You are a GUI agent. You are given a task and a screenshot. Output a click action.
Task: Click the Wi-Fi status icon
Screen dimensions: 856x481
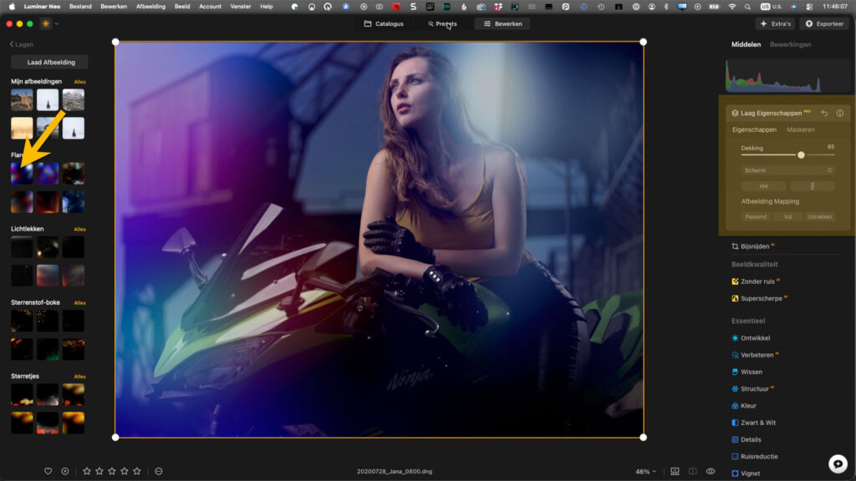[732, 7]
